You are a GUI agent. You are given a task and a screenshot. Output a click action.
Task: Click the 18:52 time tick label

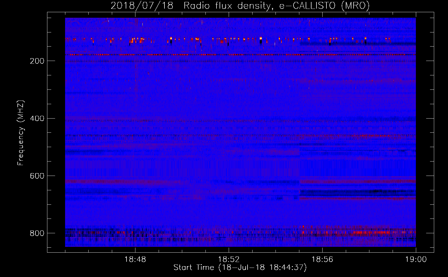click(x=229, y=260)
